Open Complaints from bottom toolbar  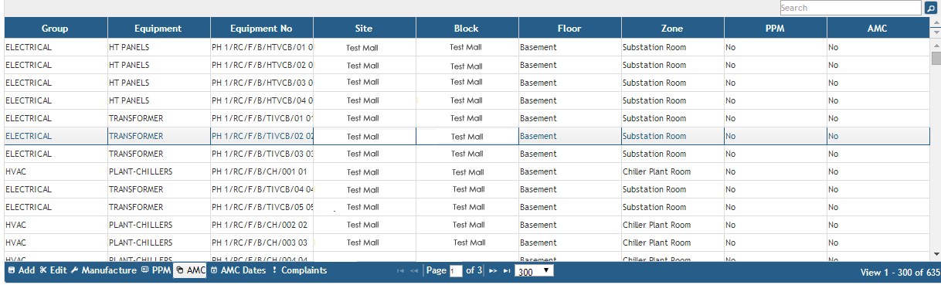point(299,270)
